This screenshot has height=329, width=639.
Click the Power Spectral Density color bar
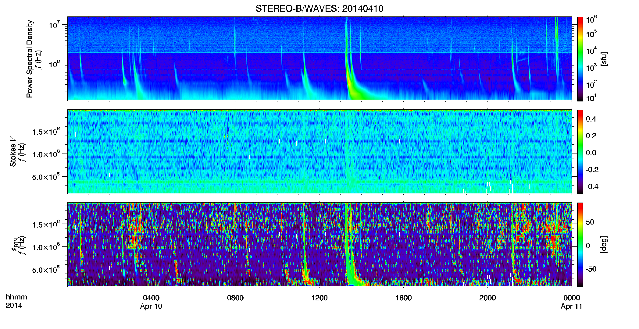point(580,59)
